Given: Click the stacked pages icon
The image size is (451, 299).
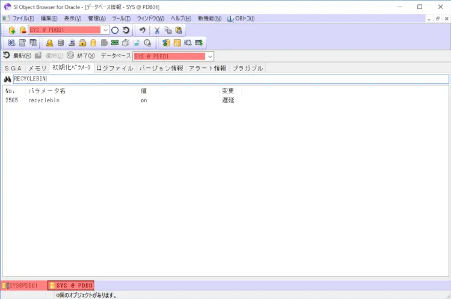Looking at the screenshot, I should point(126,43).
